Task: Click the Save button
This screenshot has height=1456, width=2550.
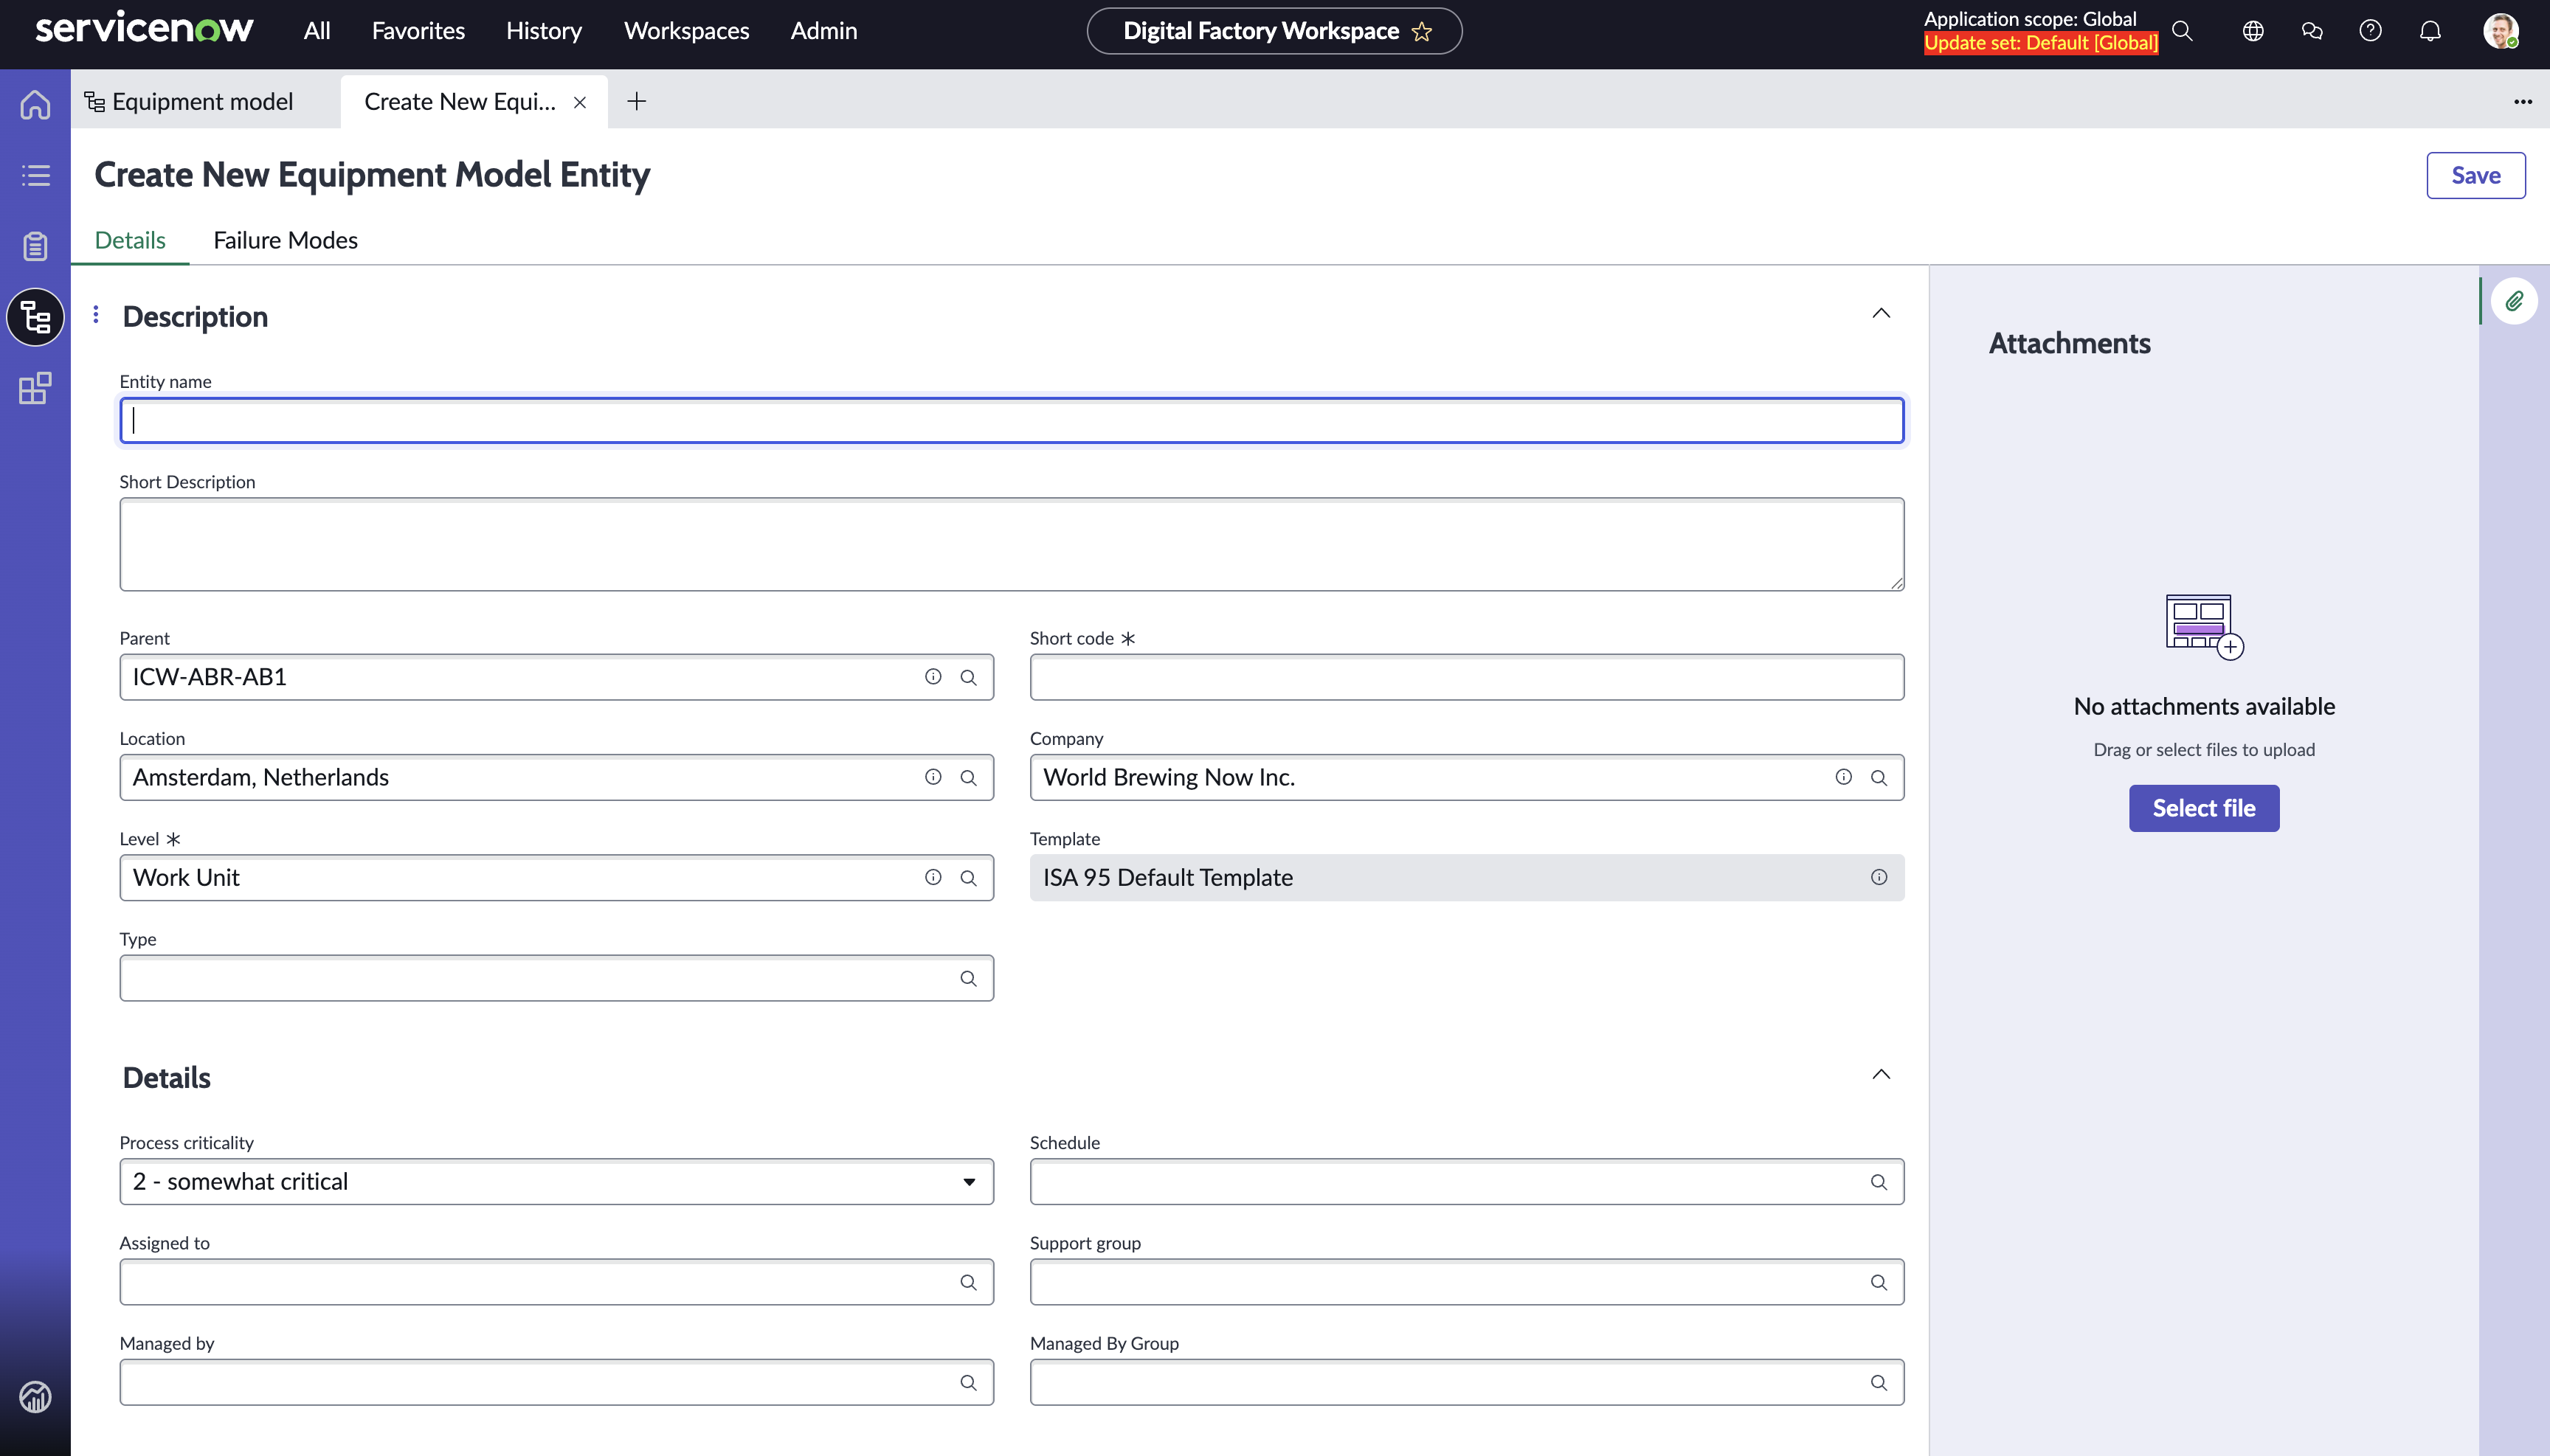Action: (2475, 175)
